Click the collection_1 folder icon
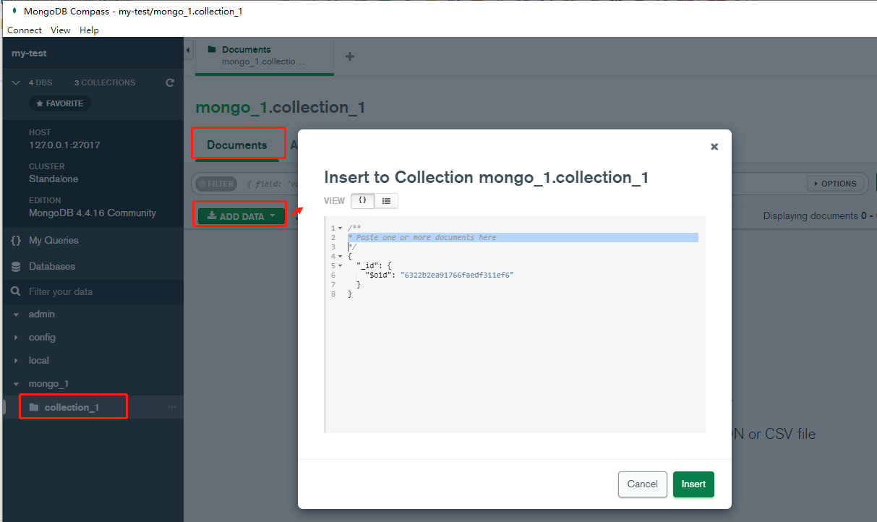Image resolution: width=877 pixels, height=522 pixels. click(x=34, y=407)
